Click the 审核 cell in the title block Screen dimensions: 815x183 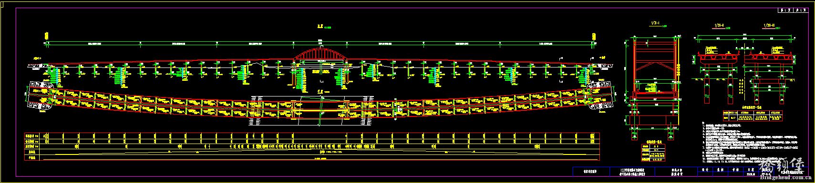(x=735, y=170)
